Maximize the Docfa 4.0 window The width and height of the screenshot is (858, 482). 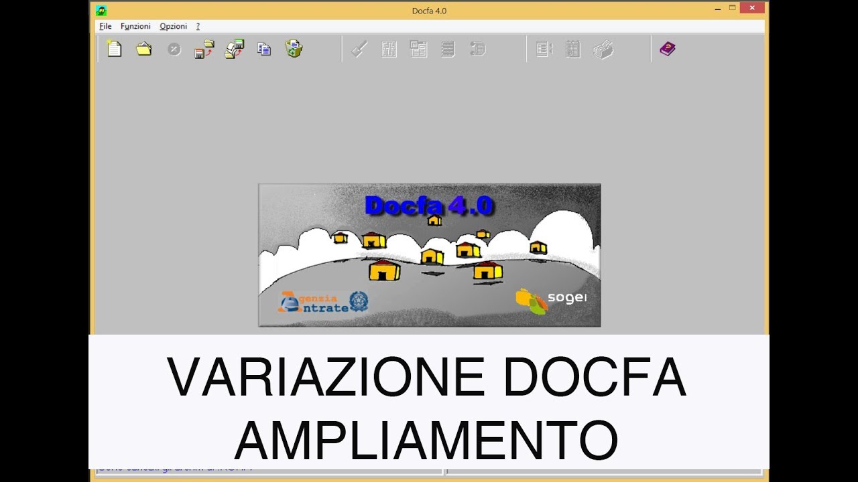pyautogui.click(x=732, y=8)
